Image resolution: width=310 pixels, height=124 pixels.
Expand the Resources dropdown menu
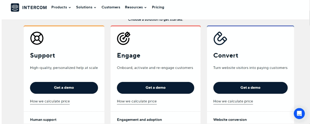(x=136, y=7)
